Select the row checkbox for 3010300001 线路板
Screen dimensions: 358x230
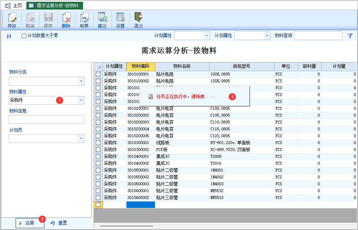point(98,143)
